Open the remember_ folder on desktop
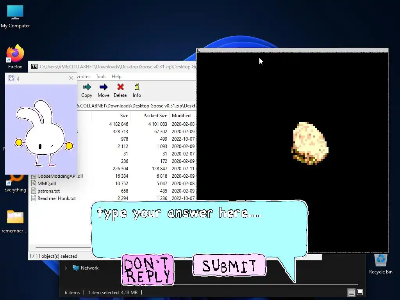The width and height of the screenshot is (400, 300). point(15,221)
